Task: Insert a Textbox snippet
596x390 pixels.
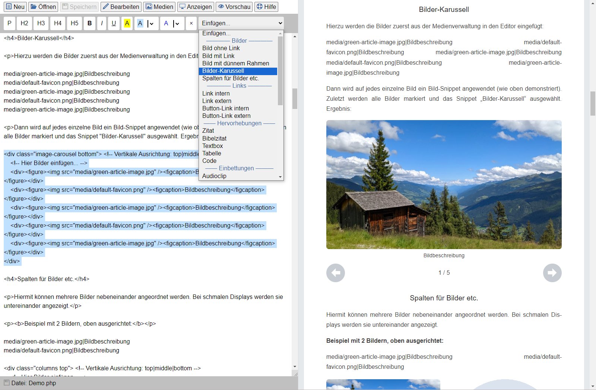Action: click(238, 146)
